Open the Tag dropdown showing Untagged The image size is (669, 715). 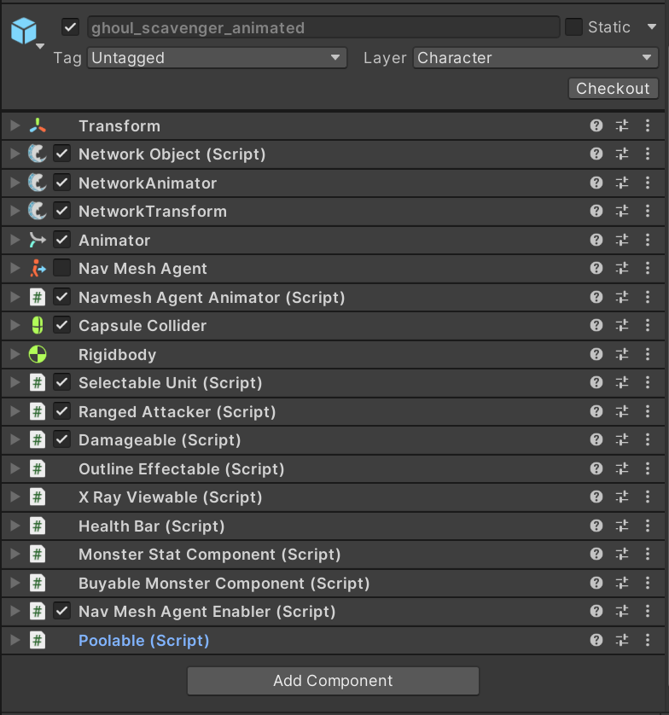pyautogui.click(x=217, y=58)
